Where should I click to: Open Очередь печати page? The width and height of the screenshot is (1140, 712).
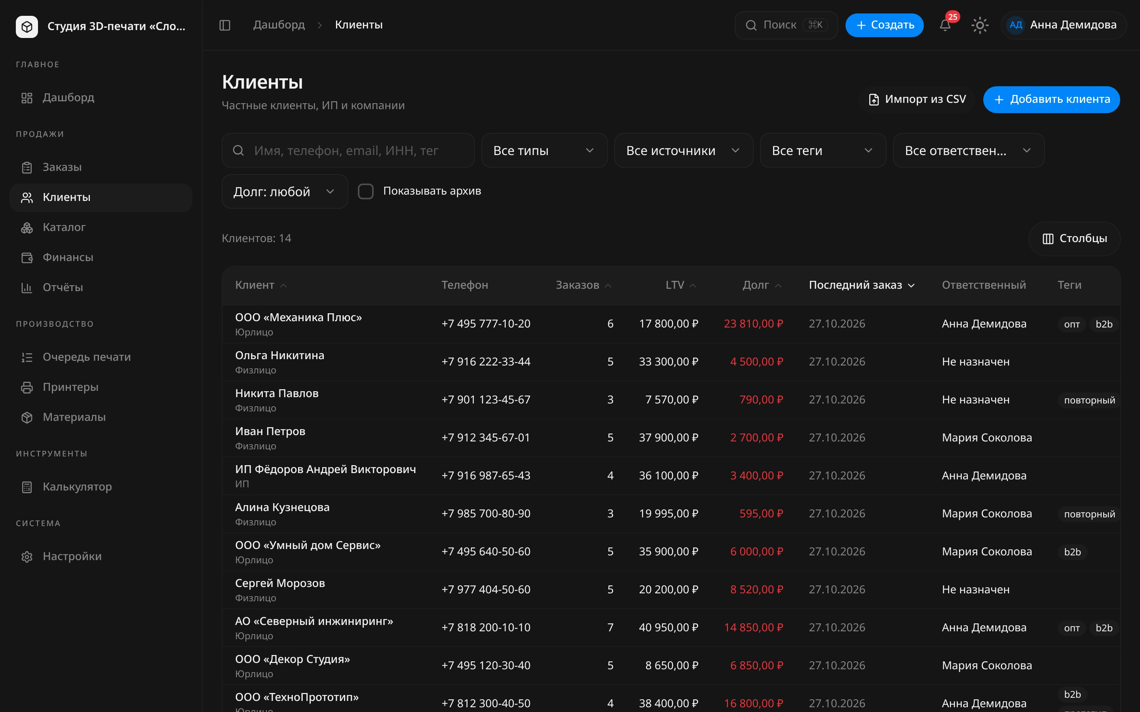coord(101,358)
